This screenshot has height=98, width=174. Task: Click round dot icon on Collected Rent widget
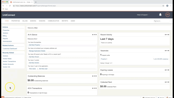click(165, 82)
